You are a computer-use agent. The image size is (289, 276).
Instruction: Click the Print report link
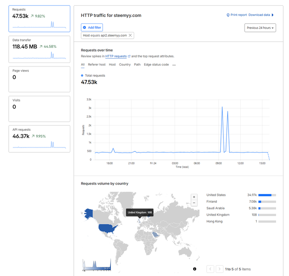pyautogui.click(x=236, y=15)
